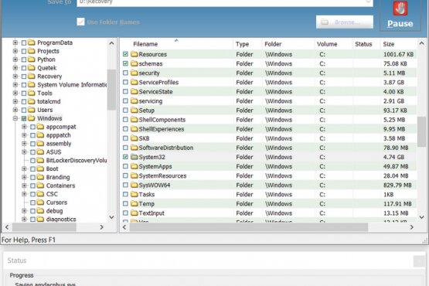Viewport: 429px width, 286px height.
Task: Uncheck the System32 row checkbox
Action: point(125,157)
